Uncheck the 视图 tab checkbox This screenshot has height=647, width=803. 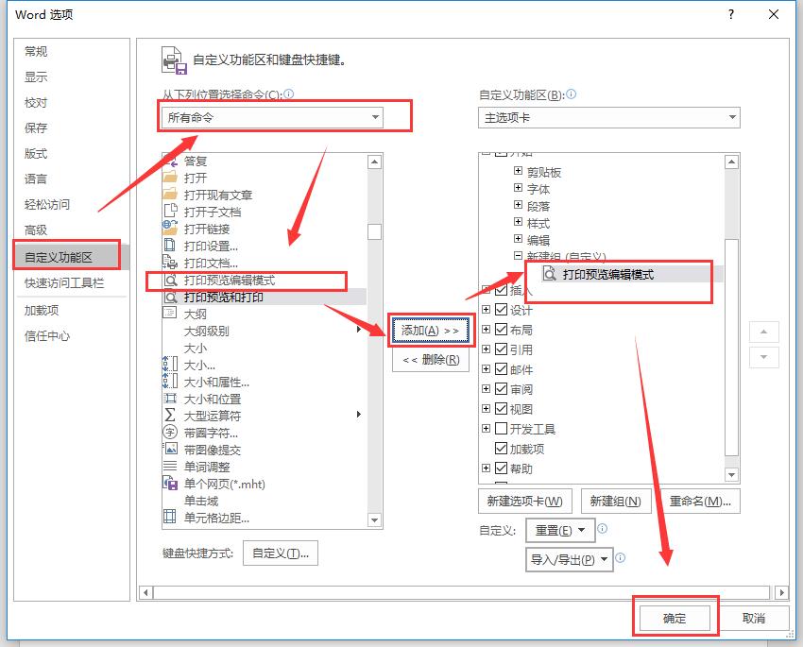pos(500,407)
